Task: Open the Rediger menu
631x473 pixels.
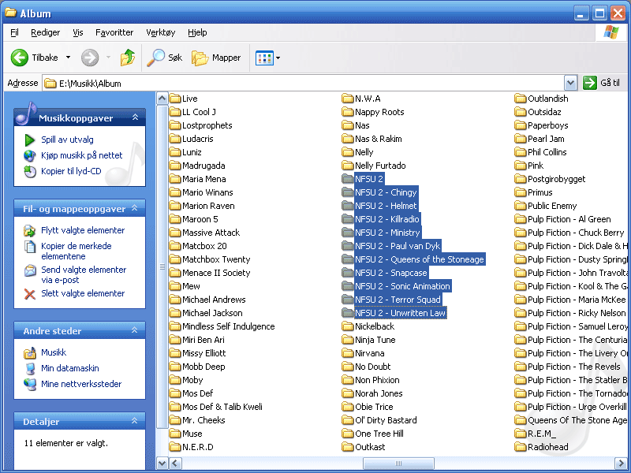Action: coord(46,32)
